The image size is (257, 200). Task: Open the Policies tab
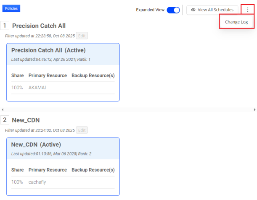[x=11, y=8]
